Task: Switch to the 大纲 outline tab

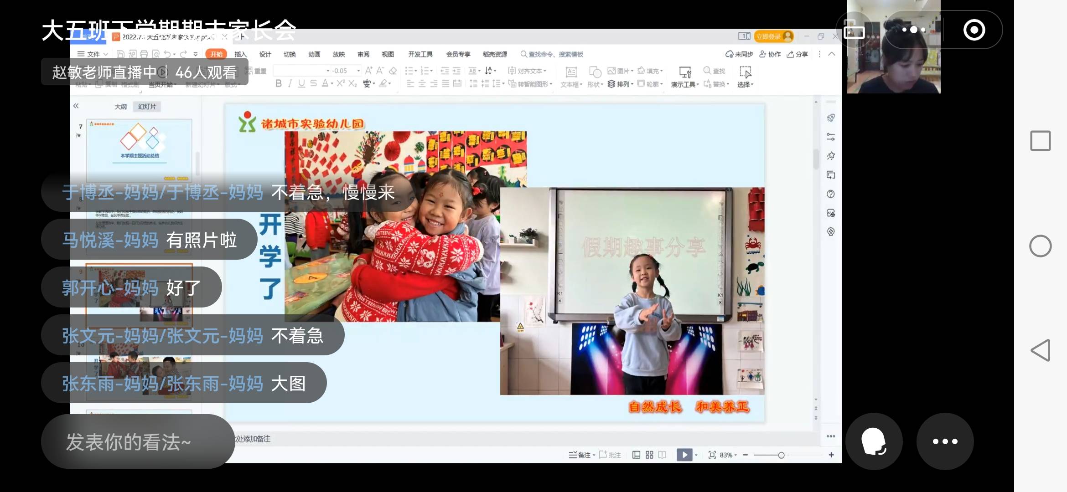Action: point(120,107)
